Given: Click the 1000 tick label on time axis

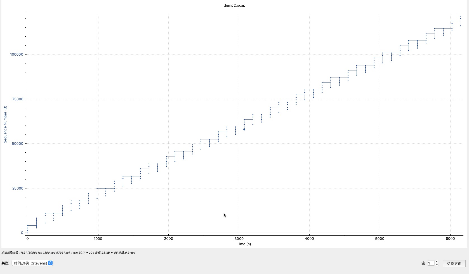Looking at the screenshot, I should pyautogui.click(x=98, y=238).
